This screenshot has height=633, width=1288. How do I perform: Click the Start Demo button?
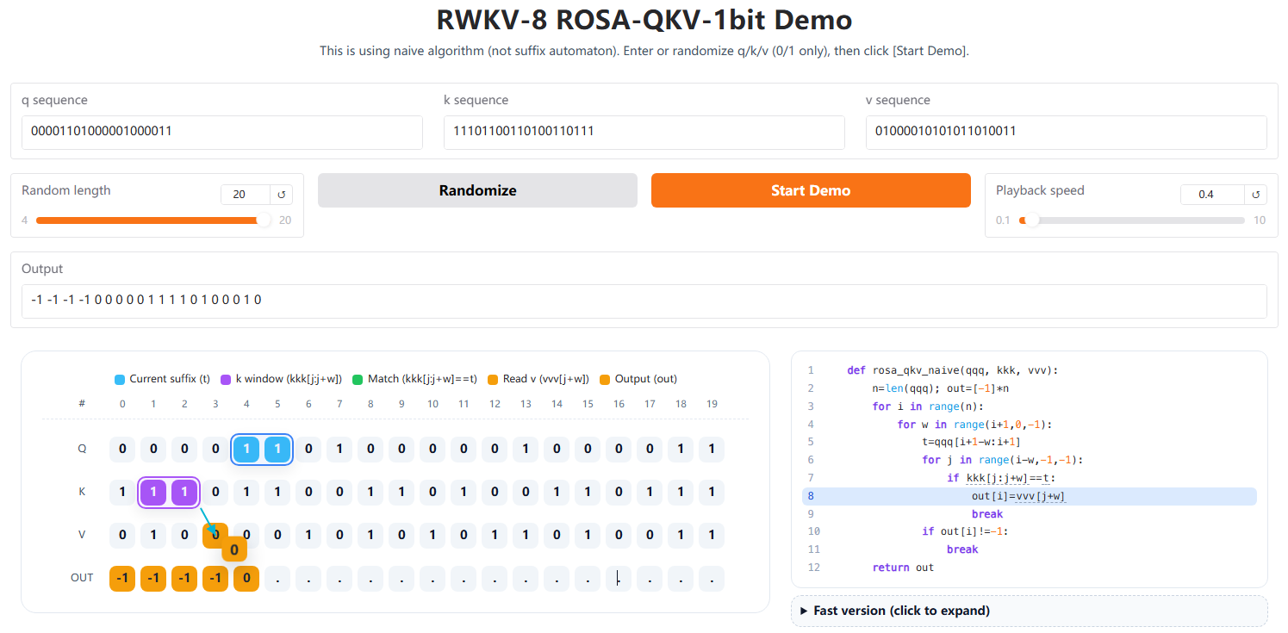pyautogui.click(x=810, y=190)
